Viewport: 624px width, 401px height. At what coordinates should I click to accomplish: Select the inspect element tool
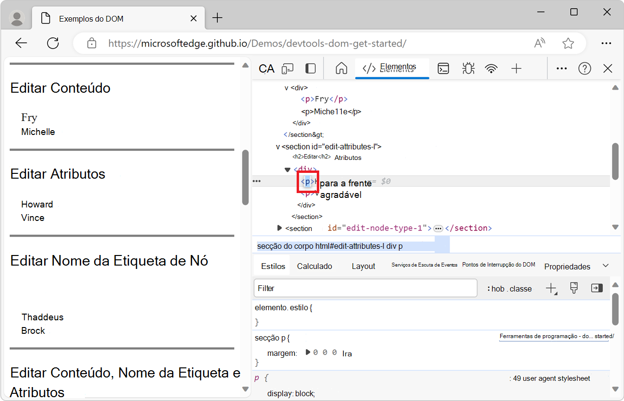click(x=266, y=68)
